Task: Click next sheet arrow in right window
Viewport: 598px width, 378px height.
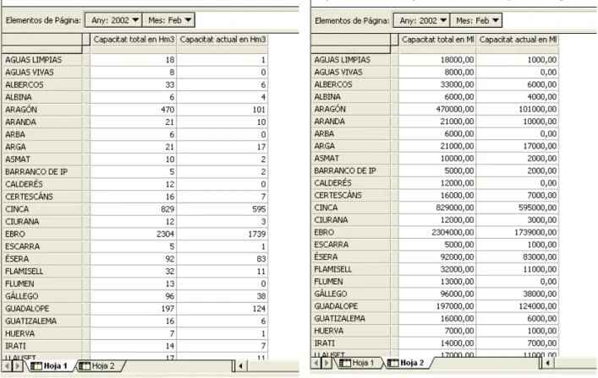Action: click(326, 363)
